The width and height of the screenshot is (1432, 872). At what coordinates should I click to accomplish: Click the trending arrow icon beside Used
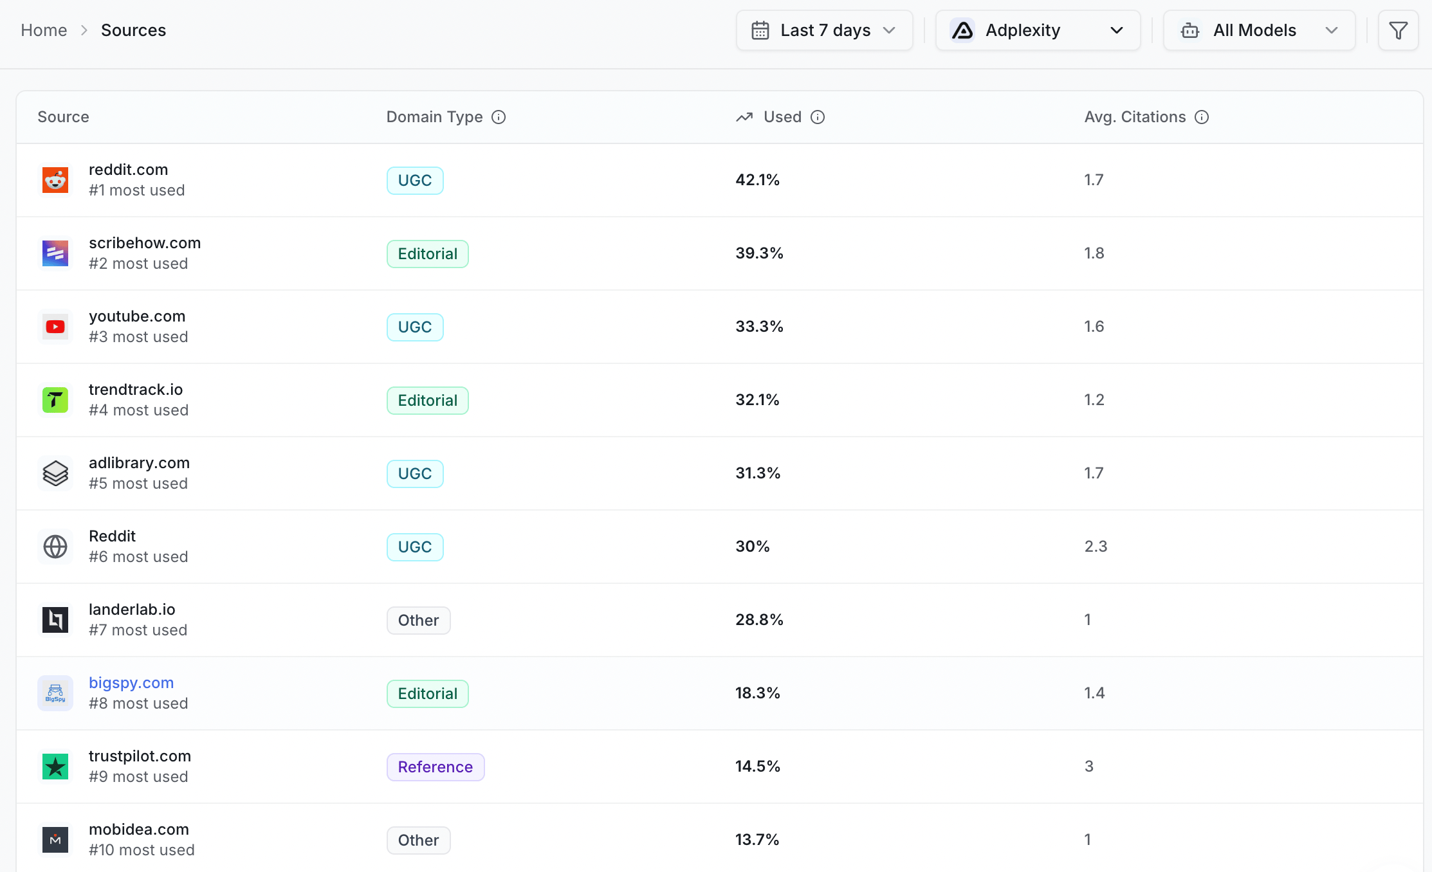(x=744, y=117)
